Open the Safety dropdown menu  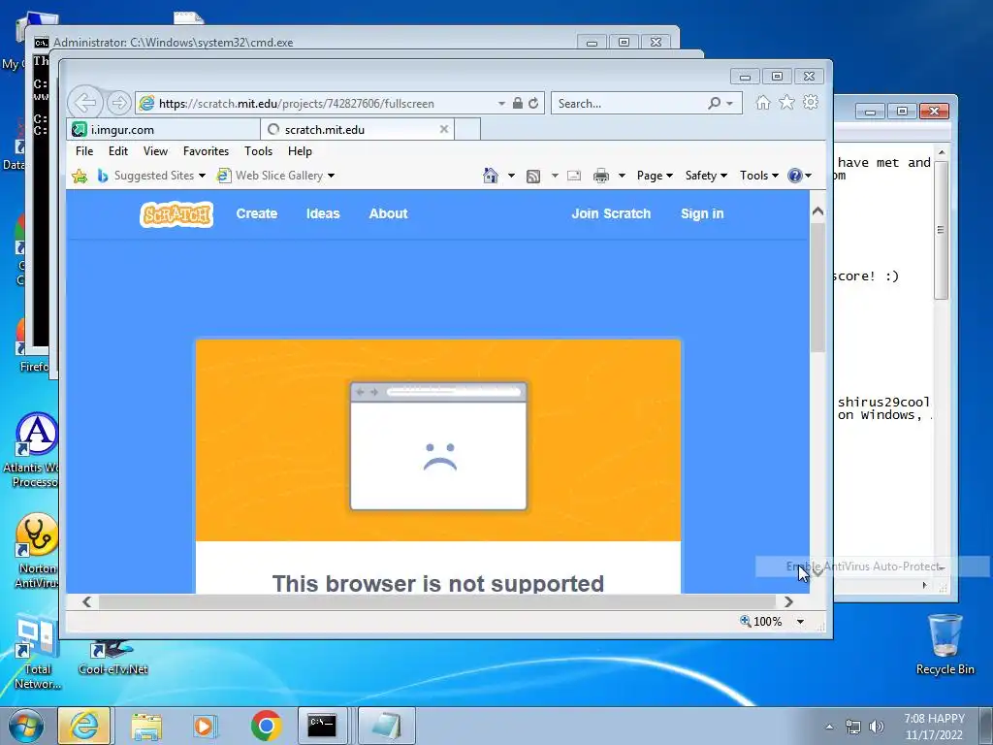(706, 176)
